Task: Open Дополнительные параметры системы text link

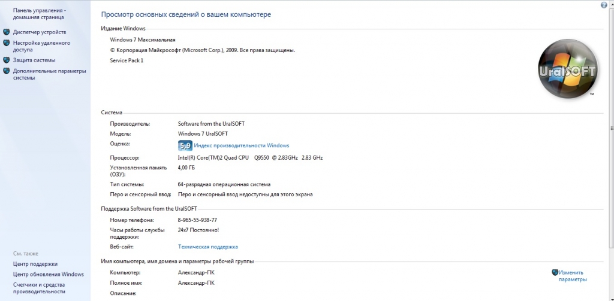Action: click(49, 74)
